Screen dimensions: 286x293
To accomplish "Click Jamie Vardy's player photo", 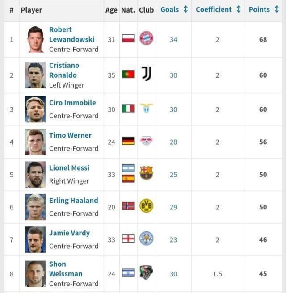I will 35,239.
